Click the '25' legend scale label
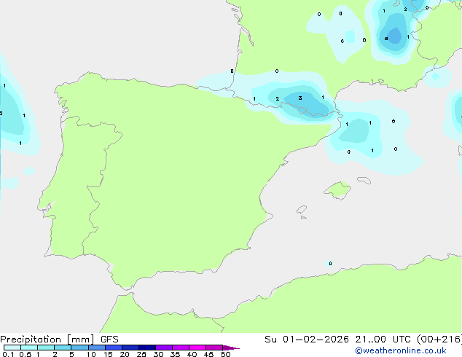Image resolution: width=462 pixels, height=357 pixels. (141, 354)
